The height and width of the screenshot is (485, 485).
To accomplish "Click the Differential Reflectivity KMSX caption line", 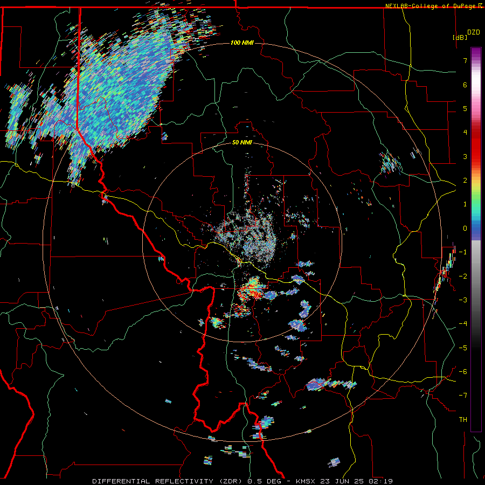I will (x=242, y=481).
